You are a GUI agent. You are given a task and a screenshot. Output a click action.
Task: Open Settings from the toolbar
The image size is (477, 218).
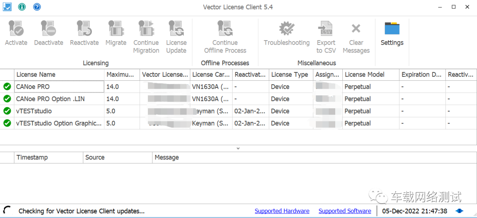click(x=392, y=34)
